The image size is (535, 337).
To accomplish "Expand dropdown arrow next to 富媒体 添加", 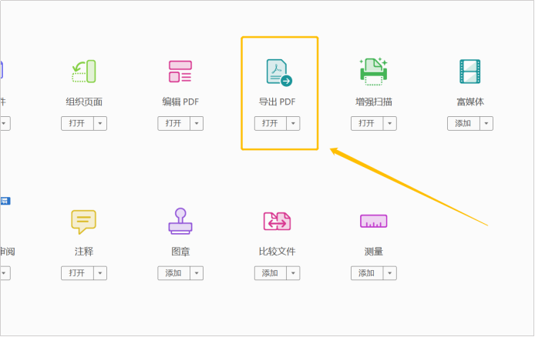I will pyautogui.click(x=486, y=123).
